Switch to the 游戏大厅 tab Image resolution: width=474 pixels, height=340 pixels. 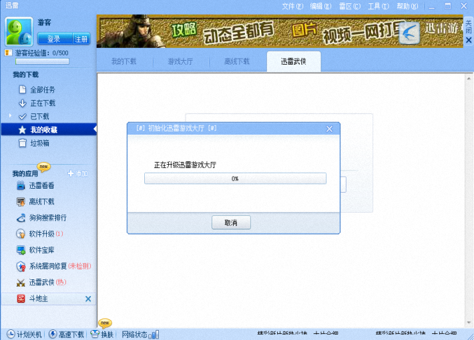(180, 61)
